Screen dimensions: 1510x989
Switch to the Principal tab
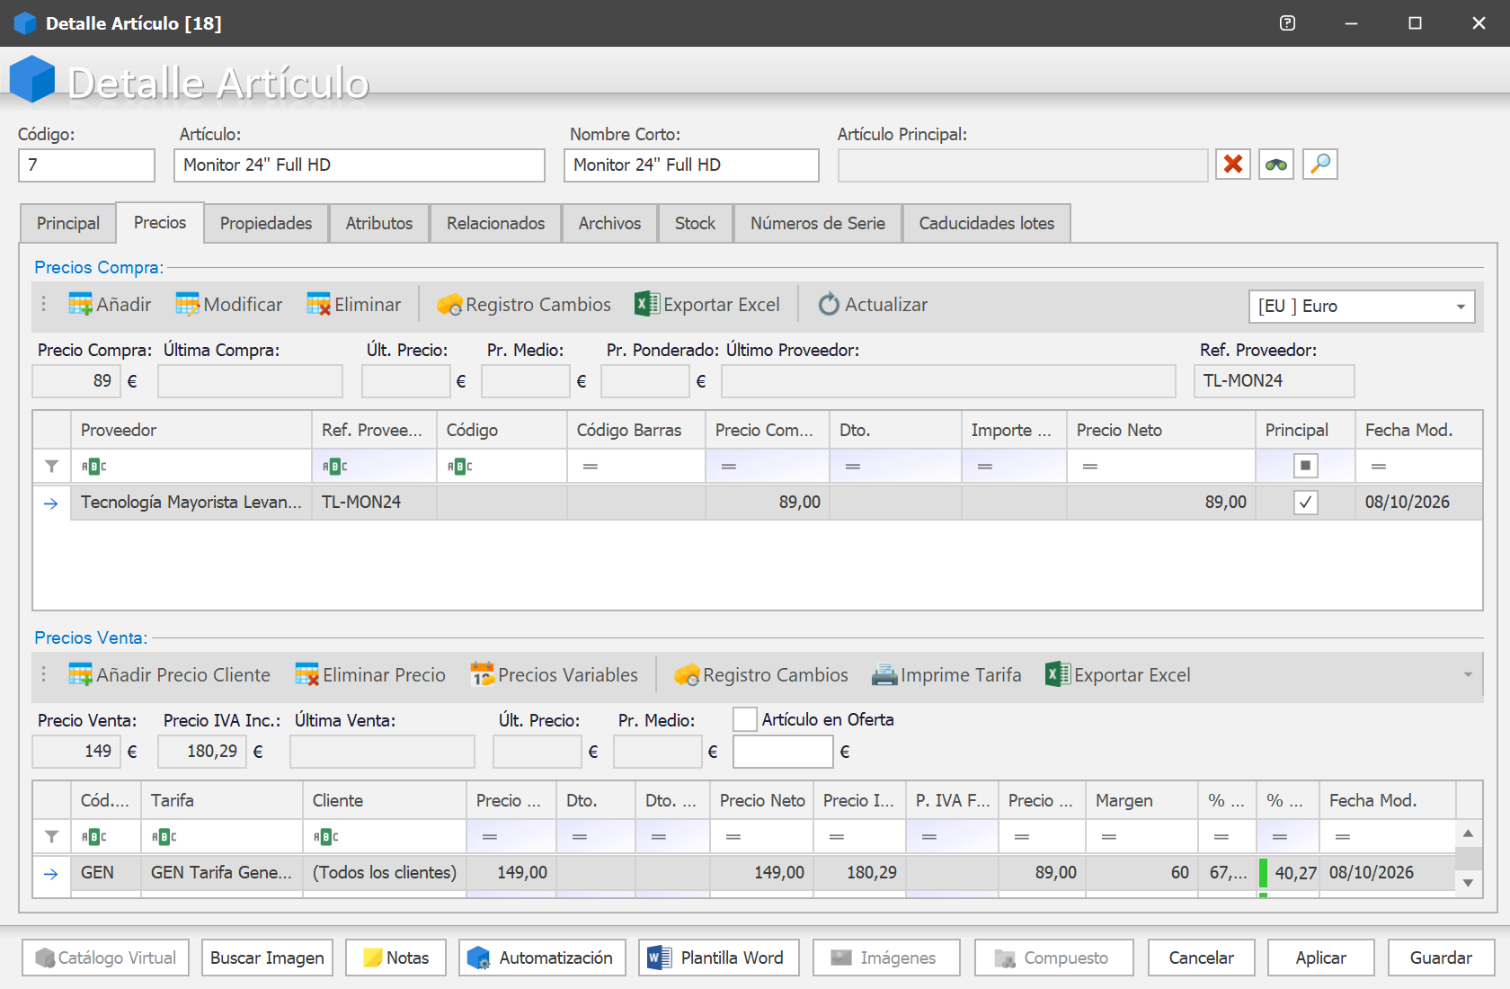tap(68, 223)
